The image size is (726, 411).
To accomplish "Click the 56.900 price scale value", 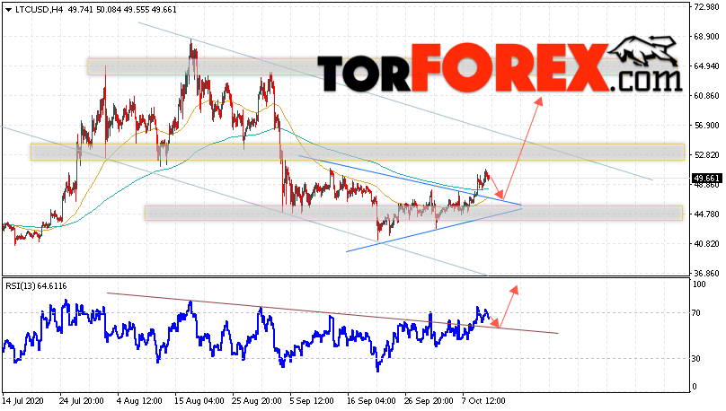I will (x=707, y=126).
